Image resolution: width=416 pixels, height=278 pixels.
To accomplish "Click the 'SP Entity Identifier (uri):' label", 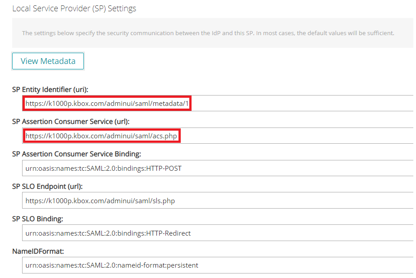I will pyautogui.click(x=50, y=90).
